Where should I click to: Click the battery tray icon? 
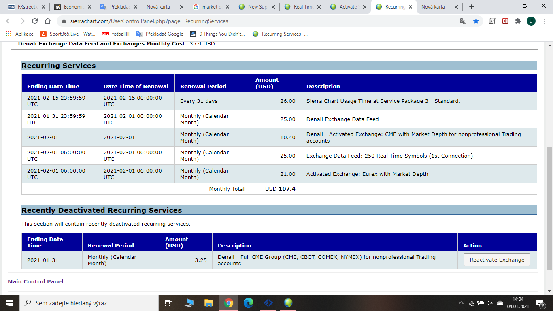tap(481, 303)
